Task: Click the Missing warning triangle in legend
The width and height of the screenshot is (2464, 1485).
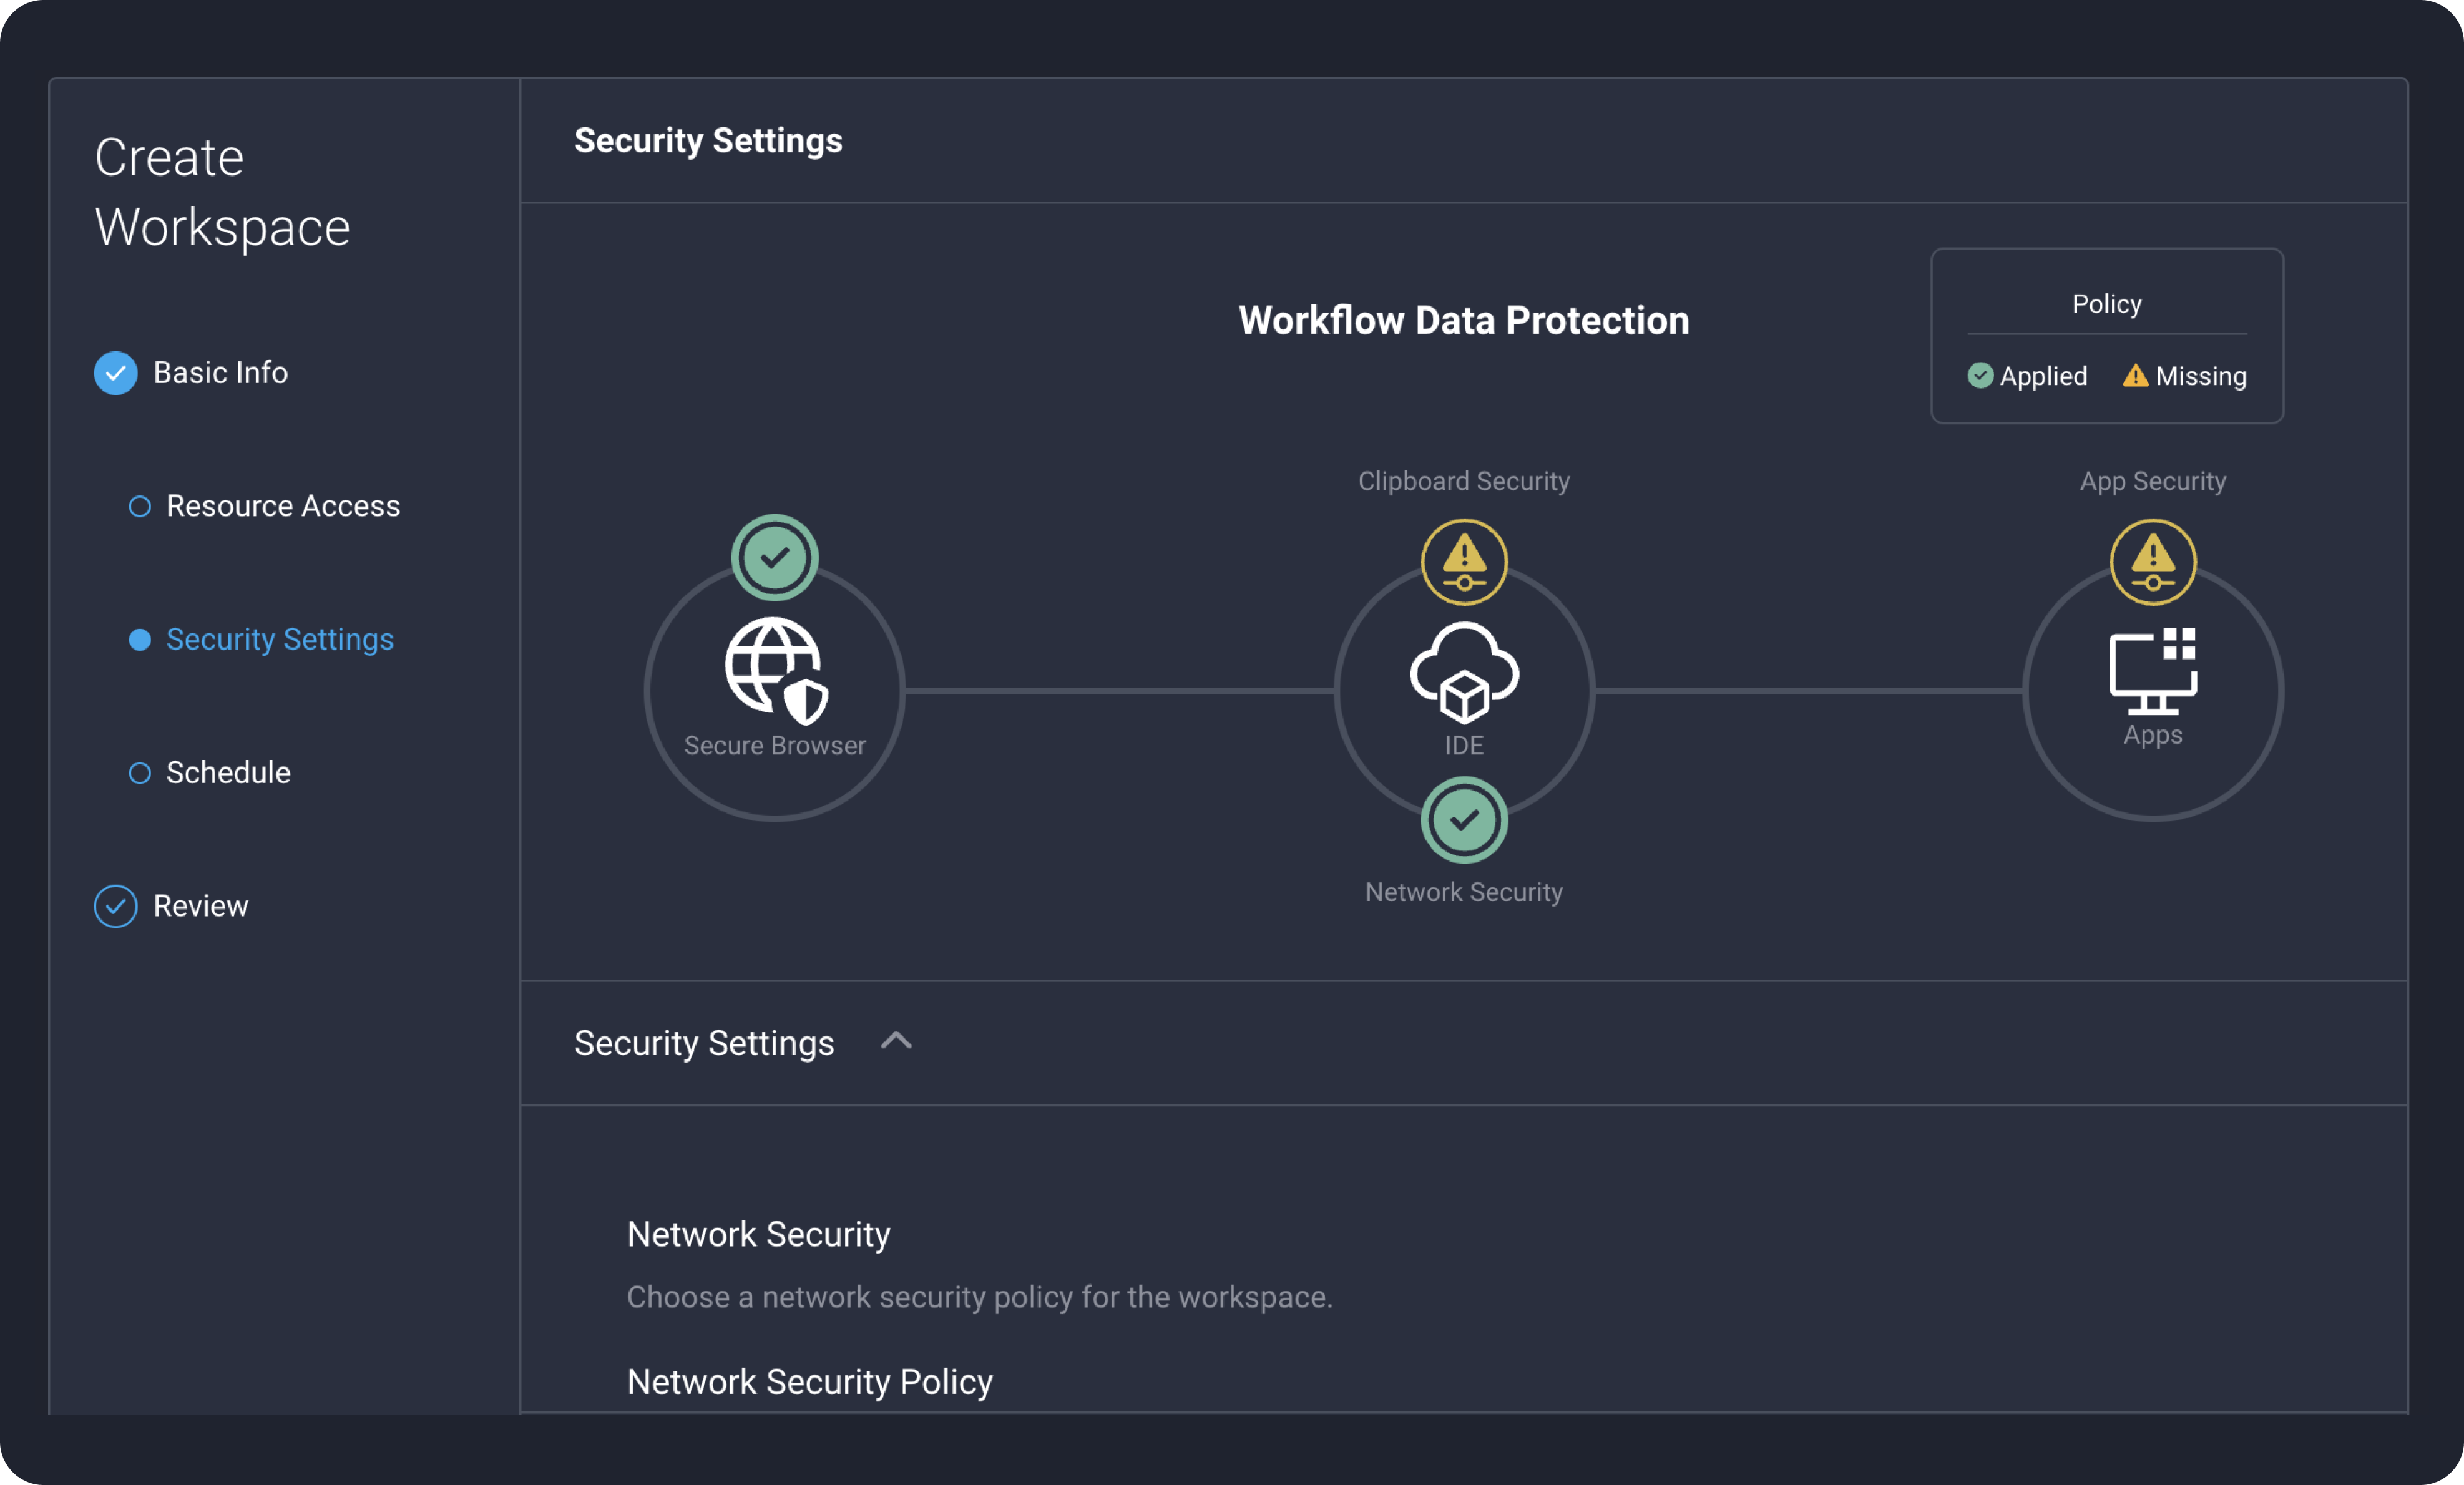Action: coord(2135,376)
